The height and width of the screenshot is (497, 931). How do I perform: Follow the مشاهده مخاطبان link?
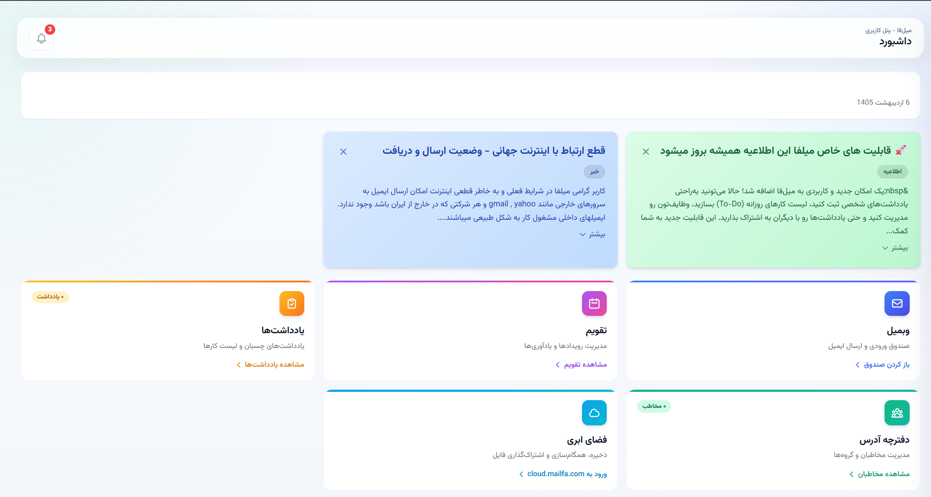click(x=879, y=474)
